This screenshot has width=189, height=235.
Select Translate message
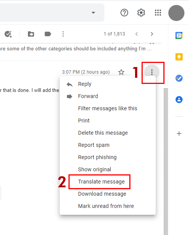tap(108, 182)
